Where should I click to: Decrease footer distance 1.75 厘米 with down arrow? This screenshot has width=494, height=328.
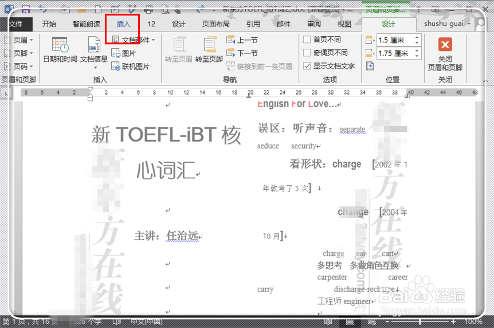[417, 56]
